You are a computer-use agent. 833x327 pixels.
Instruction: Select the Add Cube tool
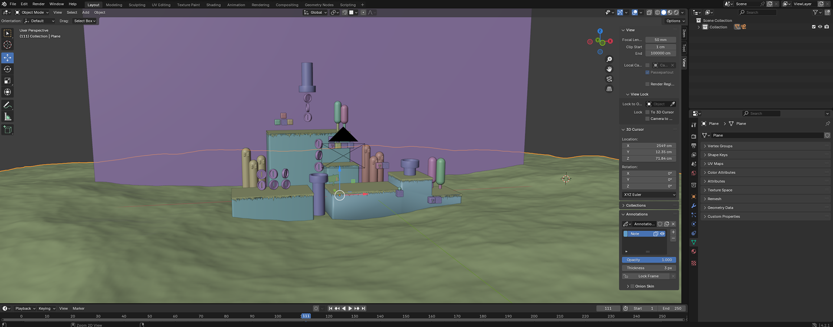tap(7, 129)
